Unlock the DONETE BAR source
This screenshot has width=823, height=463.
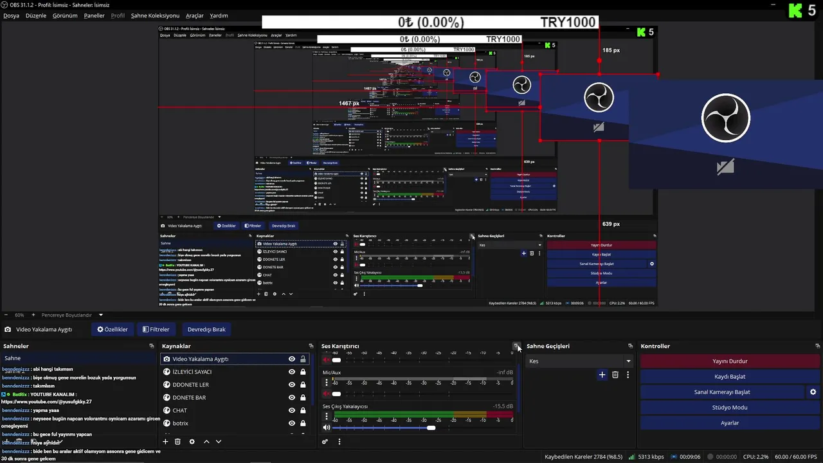[x=303, y=397]
